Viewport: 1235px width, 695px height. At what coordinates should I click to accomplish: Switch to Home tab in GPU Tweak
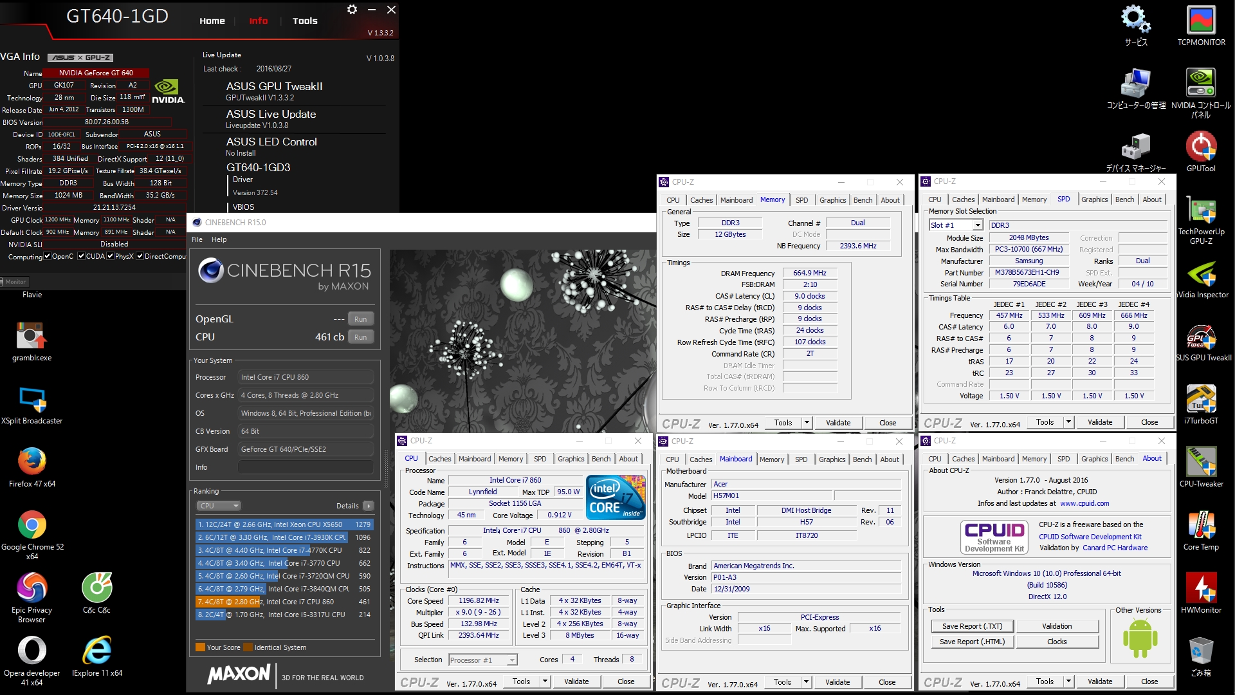pos(212,21)
